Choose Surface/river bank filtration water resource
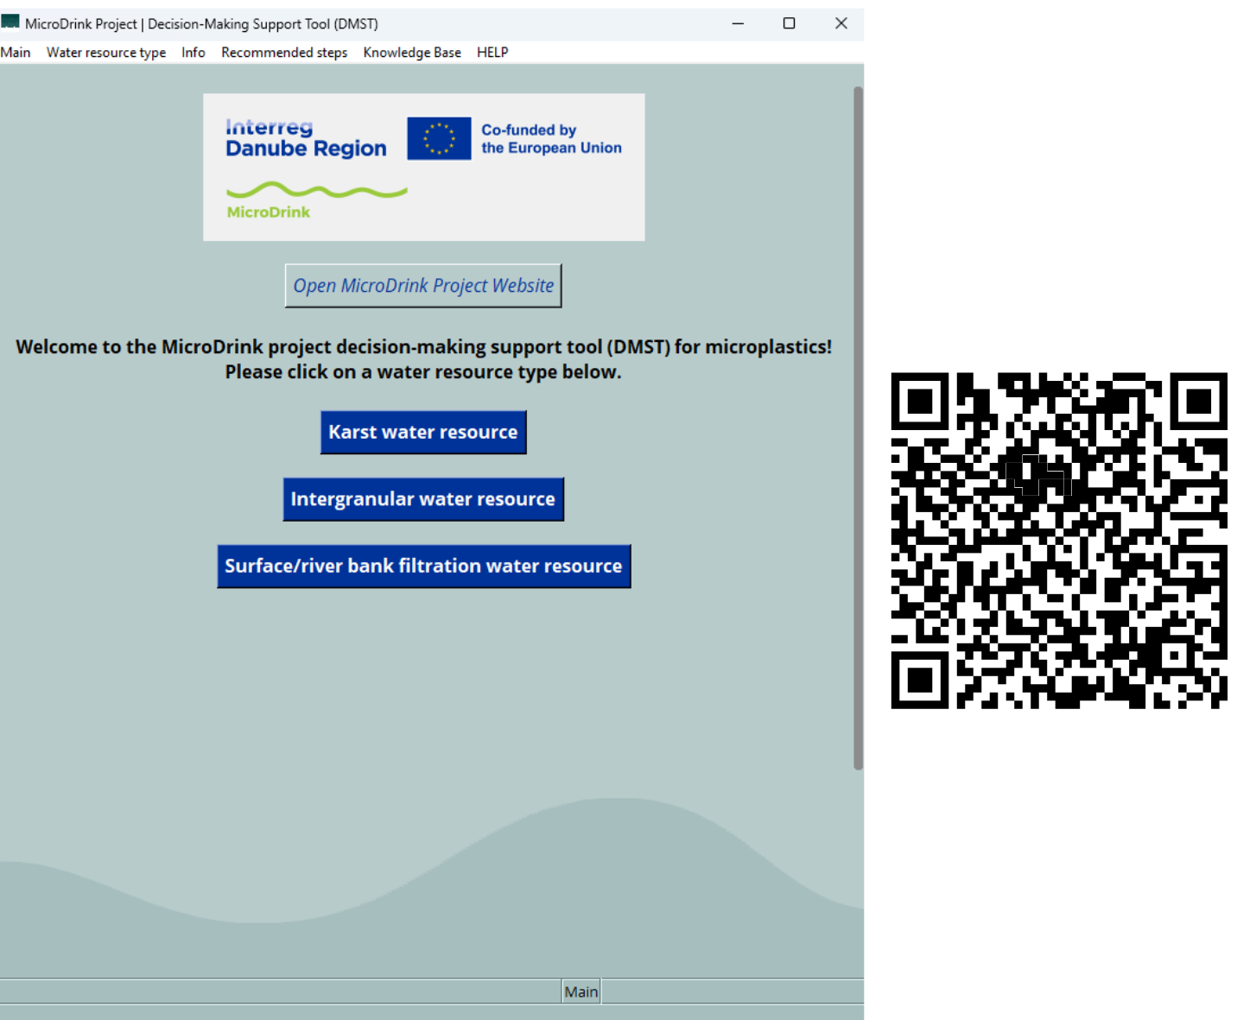The height and width of the screenshot is (1020, 1256). pos(423,566)
